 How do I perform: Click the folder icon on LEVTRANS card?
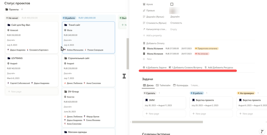click(x=9, y=58)
